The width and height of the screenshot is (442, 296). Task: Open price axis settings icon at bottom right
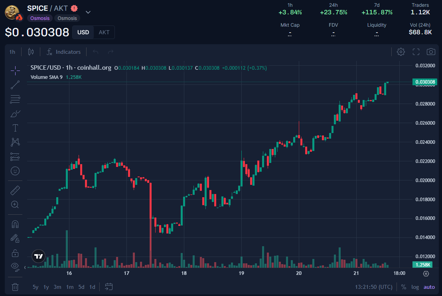(426, 273)
